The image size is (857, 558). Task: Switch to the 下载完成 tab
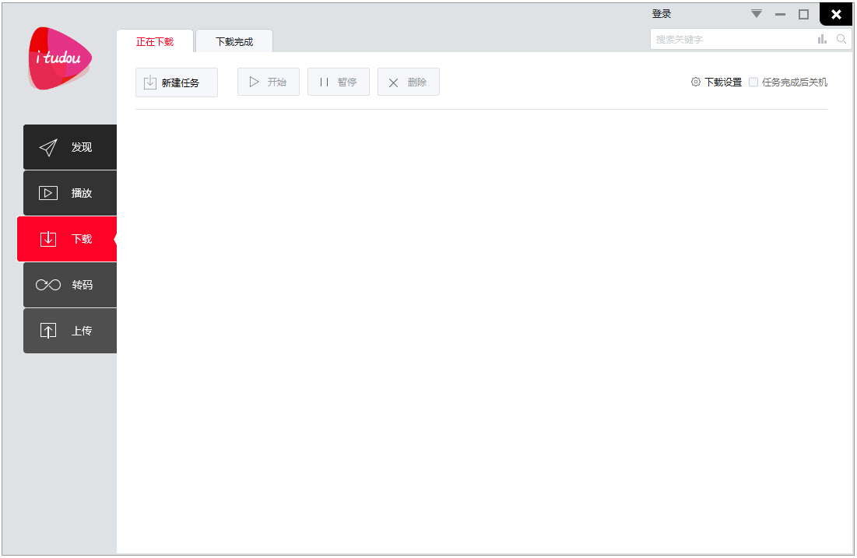[x=234, y=42]
